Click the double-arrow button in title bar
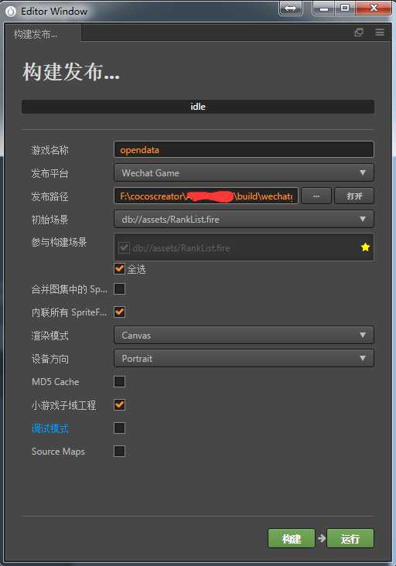The height and width of the screenshot is (566, 396). click(291, 8)
